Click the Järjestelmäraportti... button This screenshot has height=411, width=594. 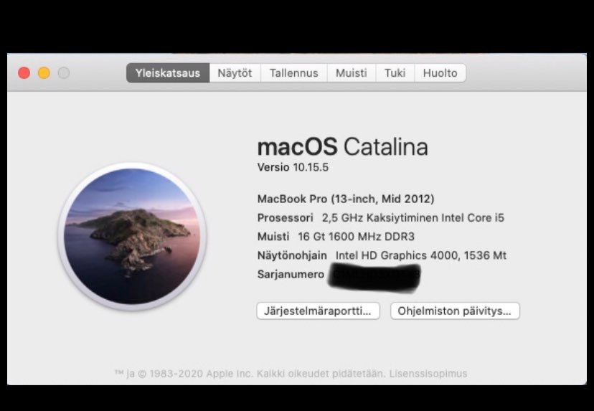tap(318, 311)
